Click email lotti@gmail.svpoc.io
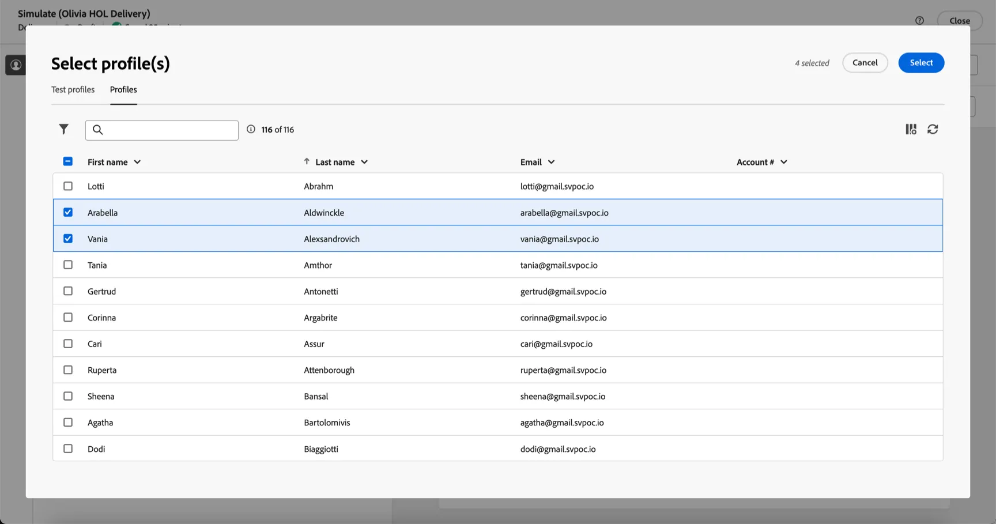 (x=557, y=186)
